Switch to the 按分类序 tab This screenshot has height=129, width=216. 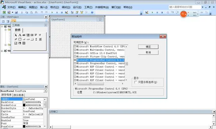pyautogui.click(x=19, y=95)
